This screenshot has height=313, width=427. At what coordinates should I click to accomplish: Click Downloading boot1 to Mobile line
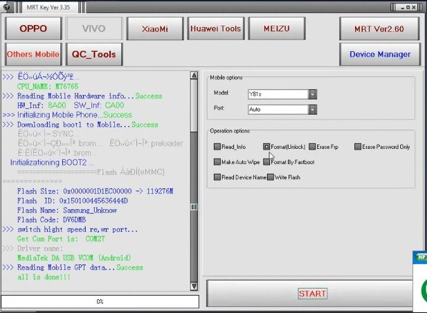pos(80,125)
